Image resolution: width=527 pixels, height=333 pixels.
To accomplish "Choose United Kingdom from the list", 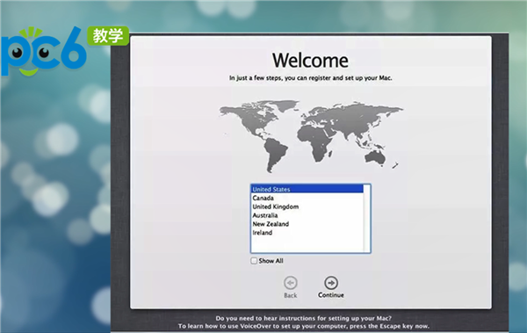I will (307, 206).
